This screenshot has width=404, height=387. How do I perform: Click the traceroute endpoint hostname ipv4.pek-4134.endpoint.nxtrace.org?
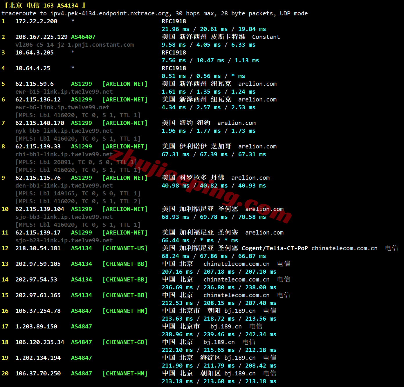[x=109, y=13]
